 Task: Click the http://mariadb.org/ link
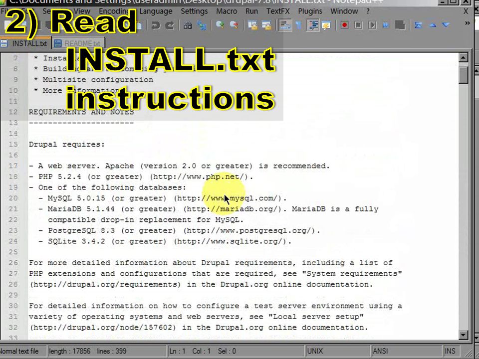click(232, 209)
